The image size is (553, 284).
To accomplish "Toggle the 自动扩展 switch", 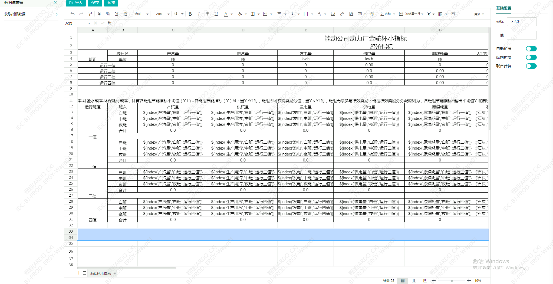I will coord(531,49).
